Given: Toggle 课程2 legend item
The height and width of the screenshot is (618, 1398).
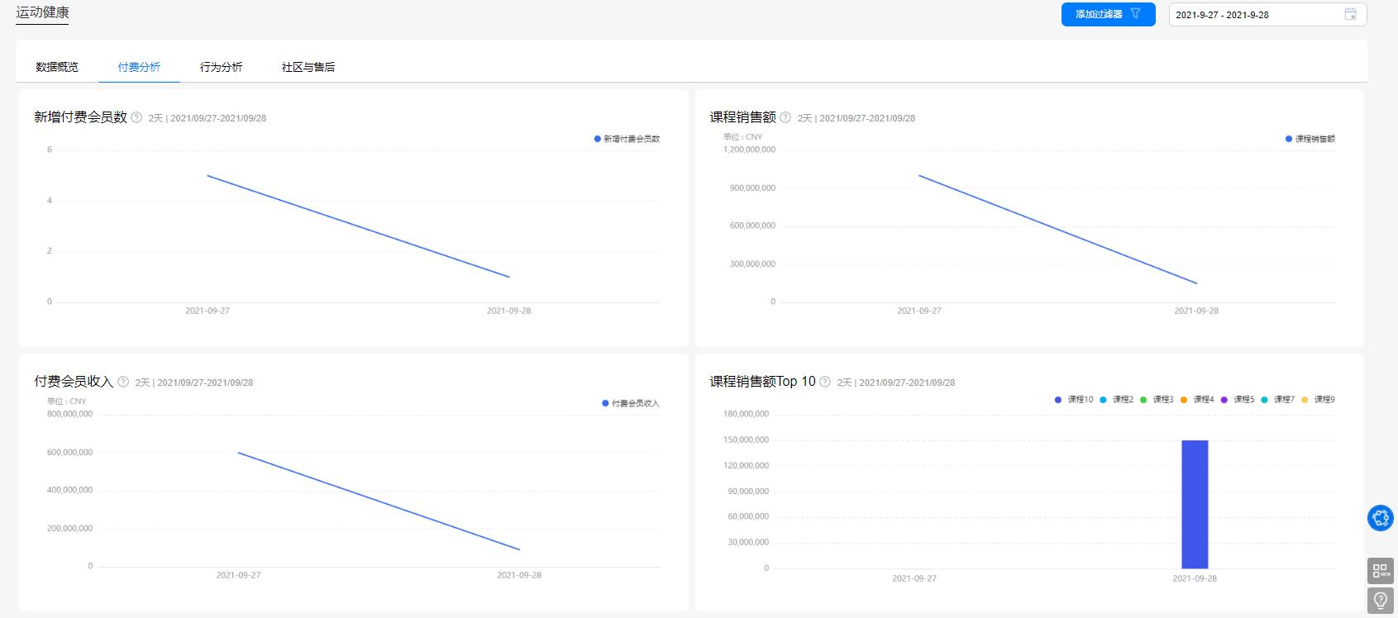Looking at the screenshot, I should click(x=1116, y=399).
